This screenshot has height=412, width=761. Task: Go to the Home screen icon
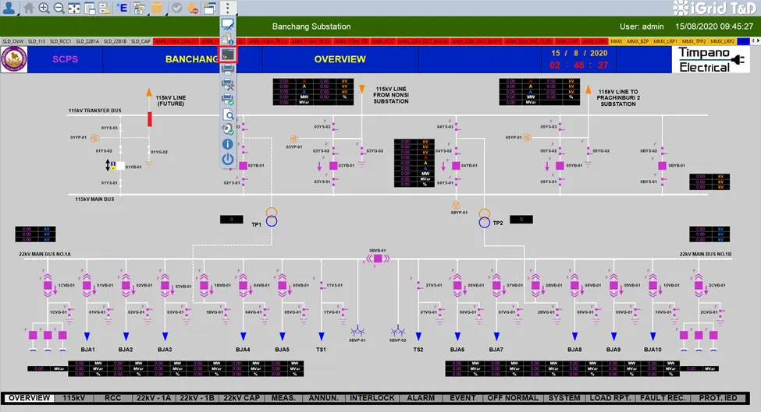click(x=29, y=8)
